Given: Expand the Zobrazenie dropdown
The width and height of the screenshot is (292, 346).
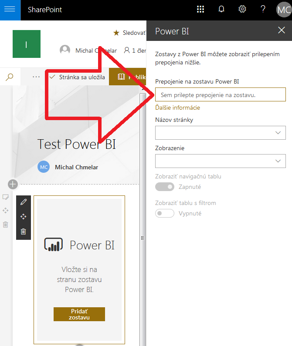Looking at the screenshot, I should coord(221,161).
